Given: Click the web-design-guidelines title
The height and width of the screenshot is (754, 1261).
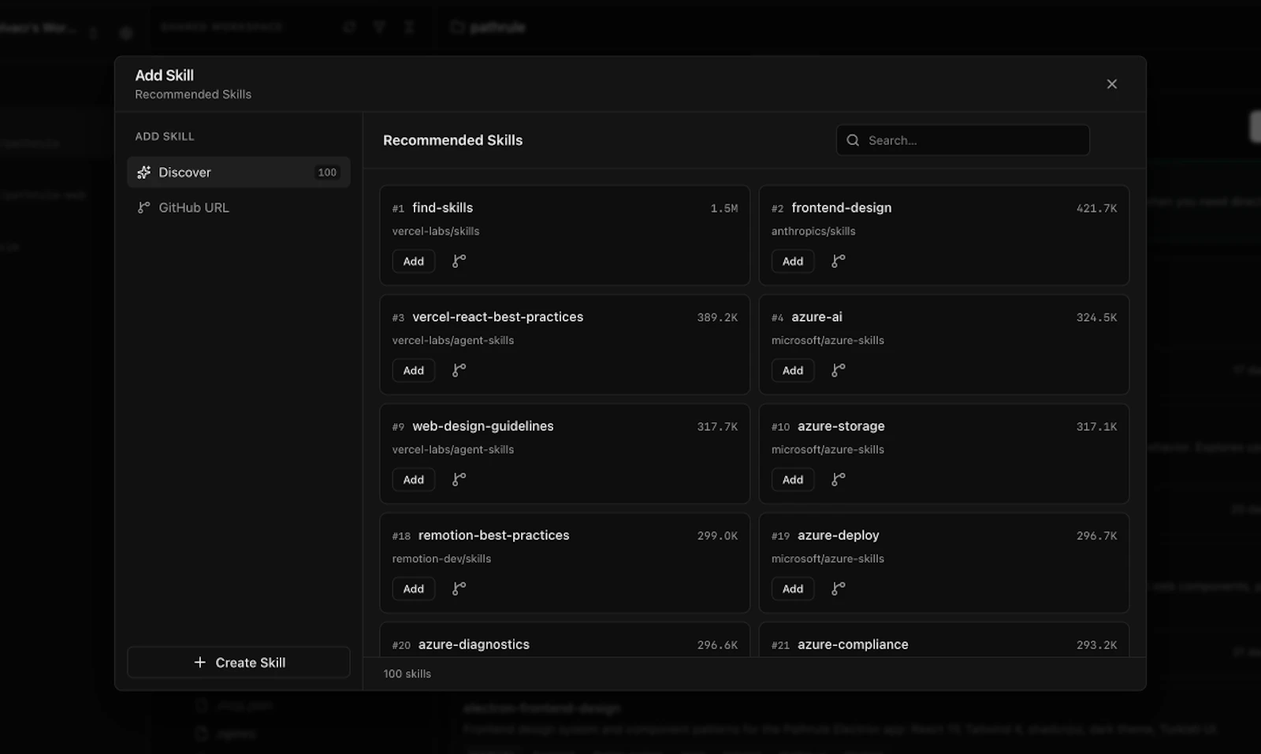Looking at the screenshot, I should tap(482, 426).
